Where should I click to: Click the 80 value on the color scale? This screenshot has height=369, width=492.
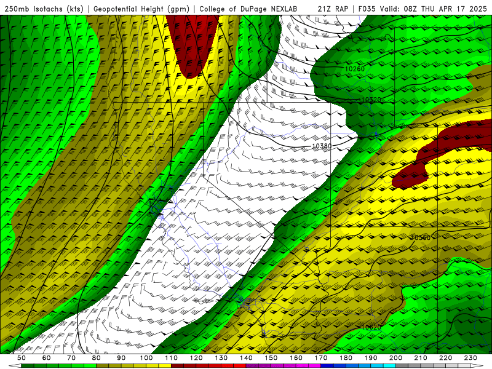(97, 358)
